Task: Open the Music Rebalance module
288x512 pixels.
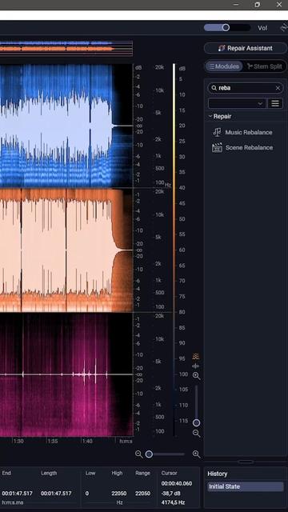Action: click(249, 133)
